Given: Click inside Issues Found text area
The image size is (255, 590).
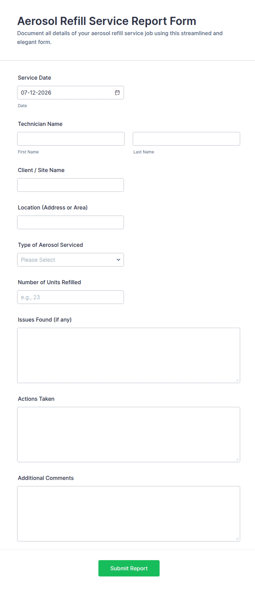Looking at the screenshot, I should [129, 355].
